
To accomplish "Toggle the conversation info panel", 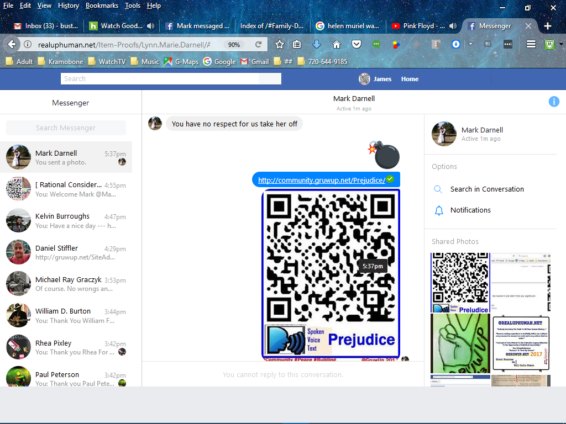I will click(x=554, y=102).
